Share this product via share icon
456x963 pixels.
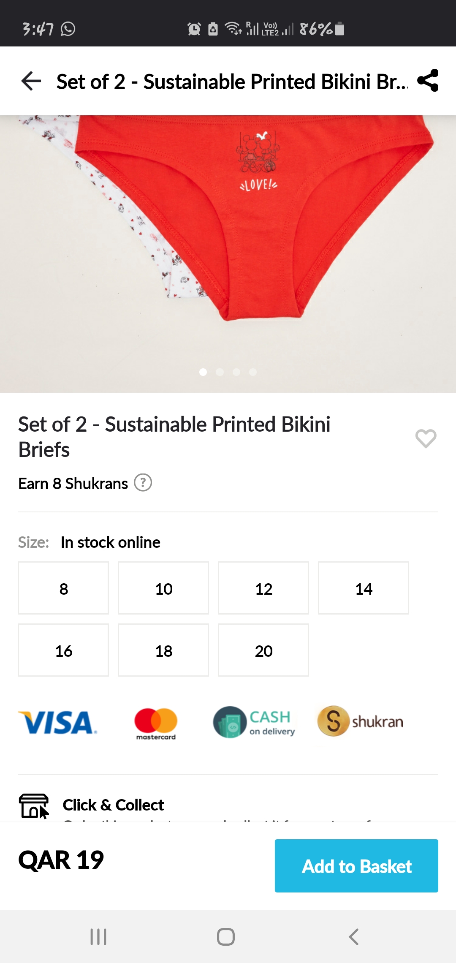428,81
